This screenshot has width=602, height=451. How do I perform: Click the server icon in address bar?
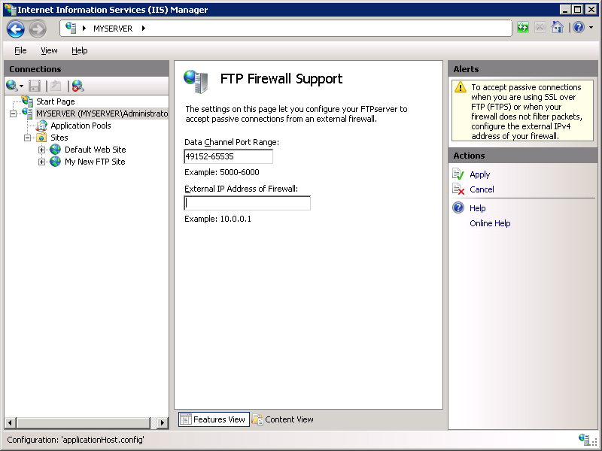click(71, 28)
